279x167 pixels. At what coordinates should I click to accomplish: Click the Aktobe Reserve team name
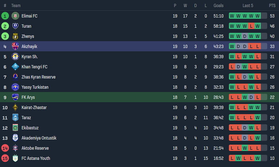pos(35,148)
